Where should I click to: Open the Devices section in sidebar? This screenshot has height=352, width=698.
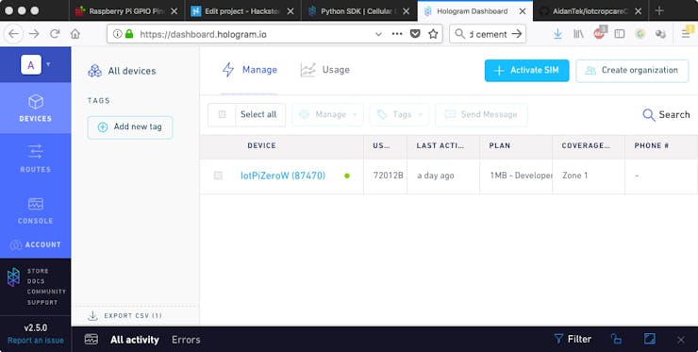click(35, 108)
